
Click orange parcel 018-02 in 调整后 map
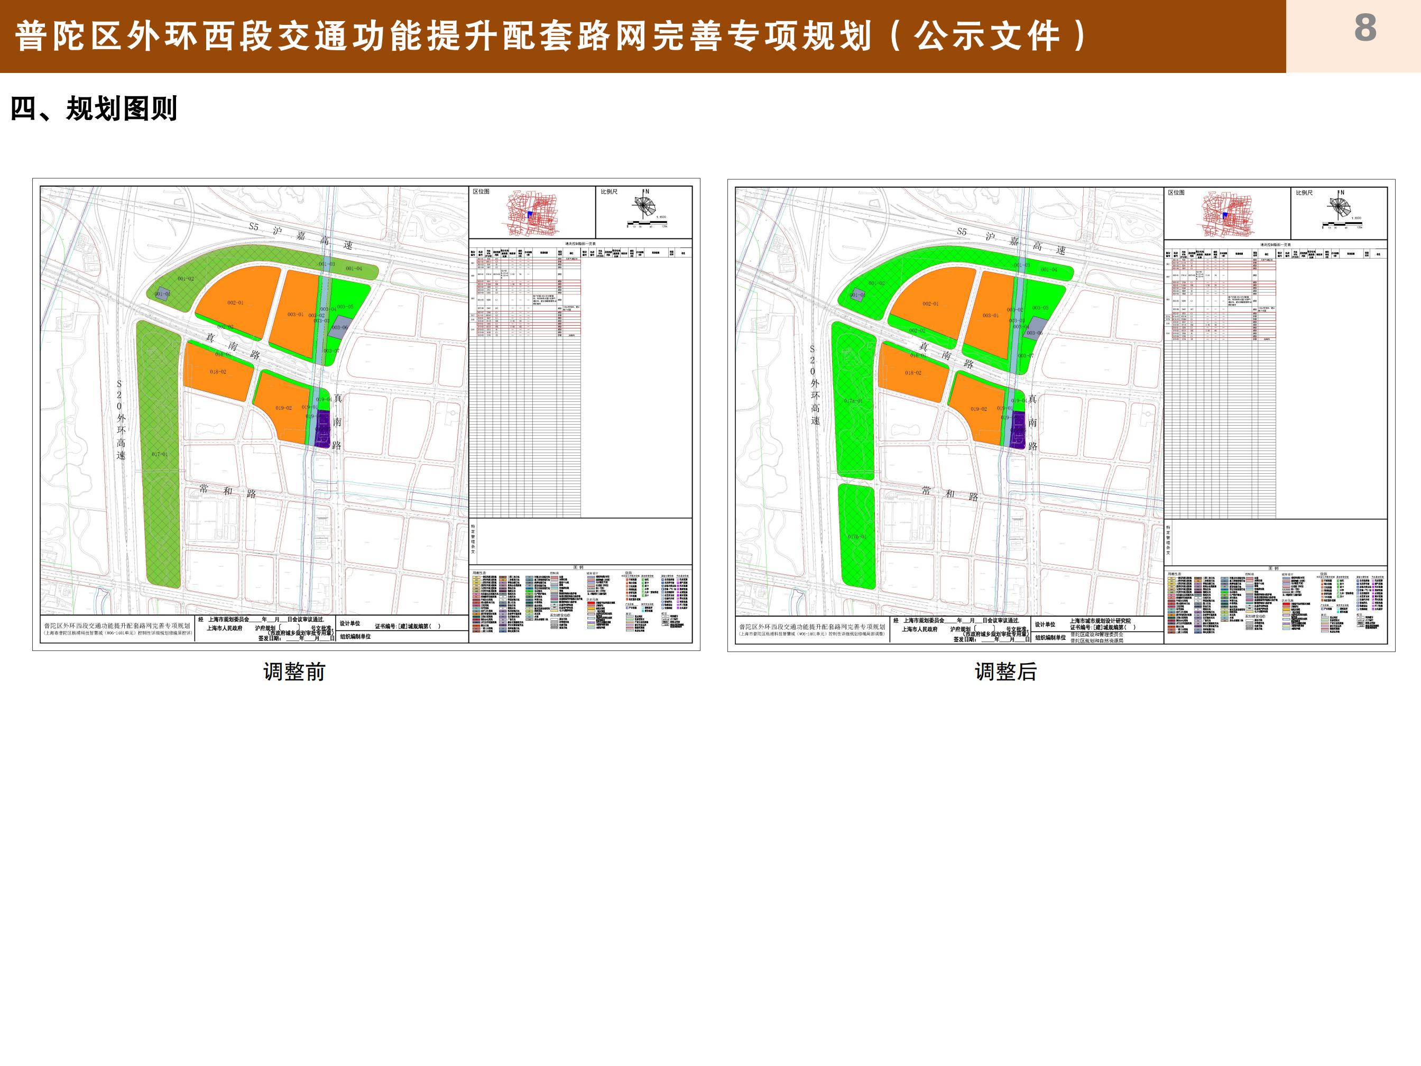point(912,374)
